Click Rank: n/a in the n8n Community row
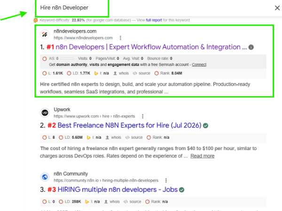 [x=157, y=202]
